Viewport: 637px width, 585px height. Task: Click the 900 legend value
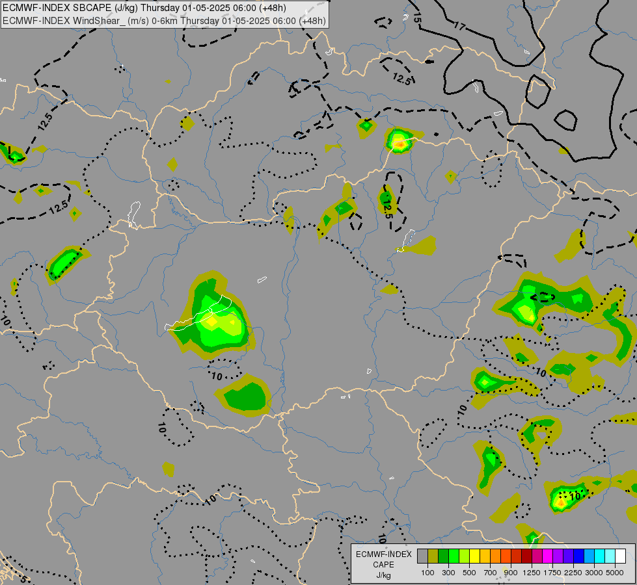511,573
